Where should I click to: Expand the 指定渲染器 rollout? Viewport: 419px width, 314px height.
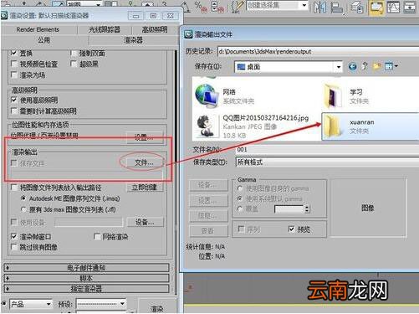[x=86, y=289]
